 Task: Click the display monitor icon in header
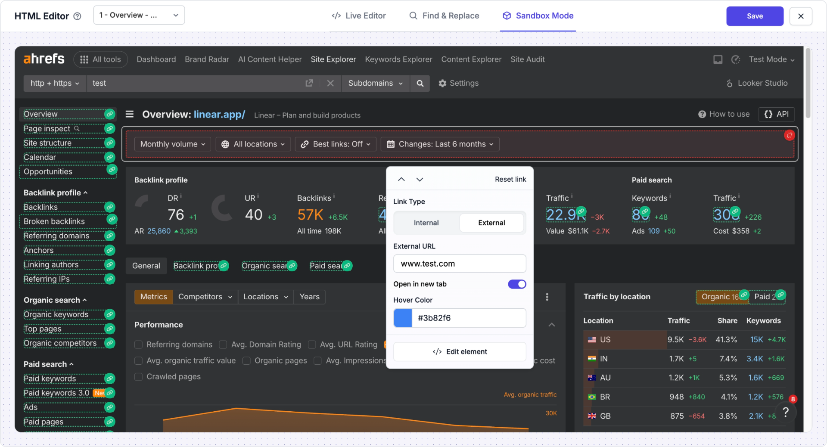[x=718, y=59]
